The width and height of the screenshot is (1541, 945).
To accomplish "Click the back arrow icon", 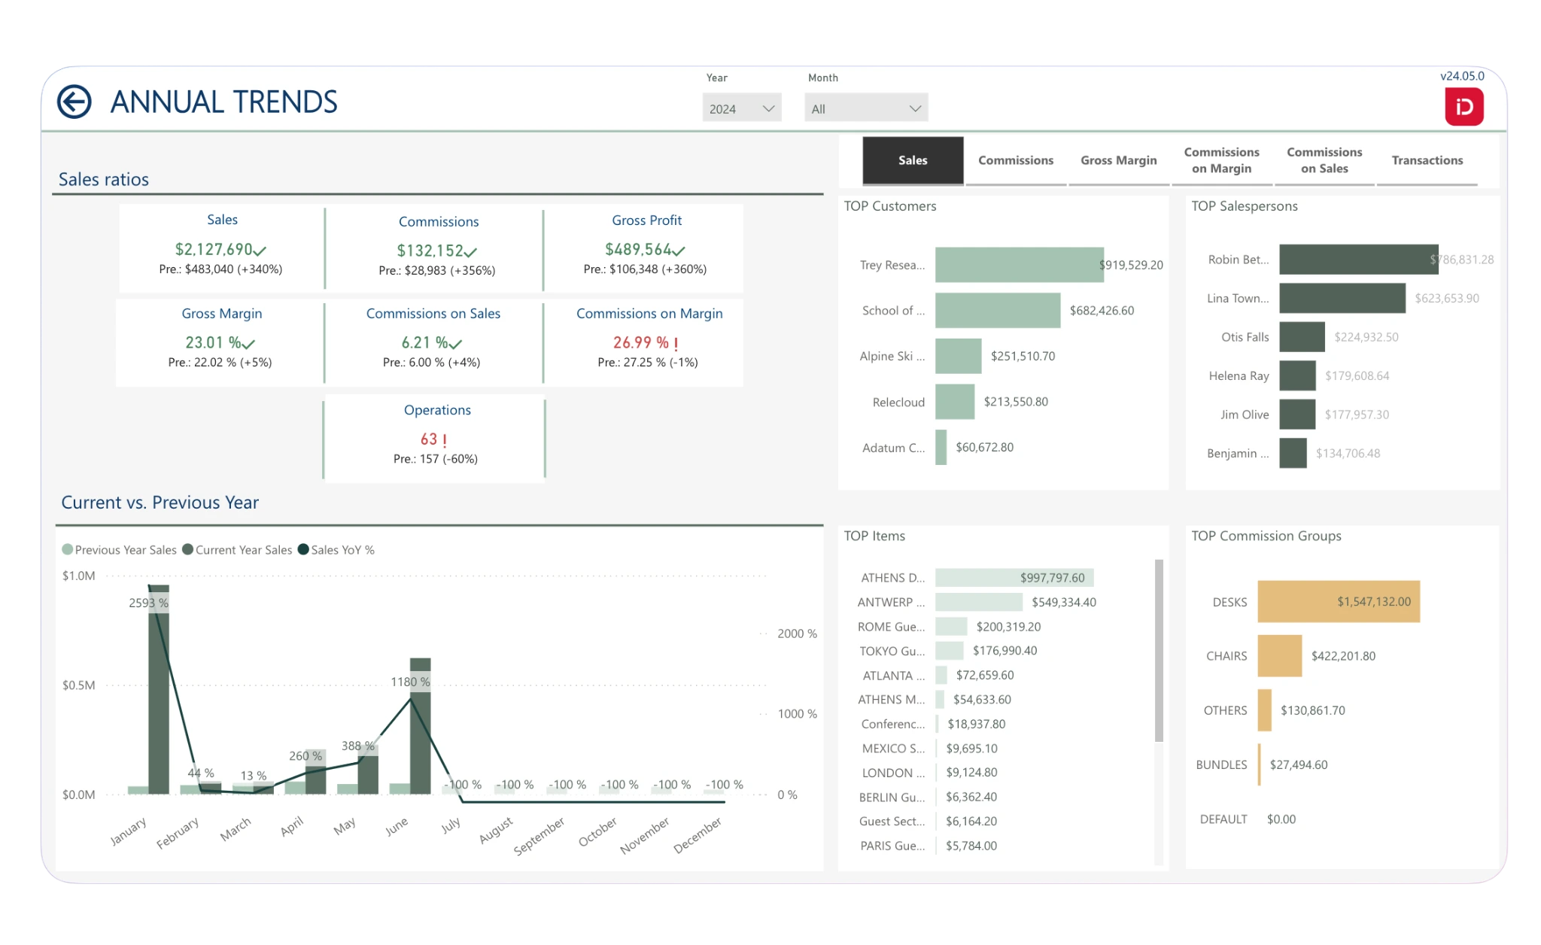I will [74, 102].
